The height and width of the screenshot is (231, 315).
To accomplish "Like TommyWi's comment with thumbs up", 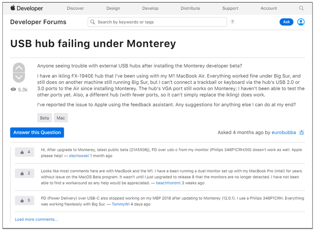I will click(x=25, y=200).
